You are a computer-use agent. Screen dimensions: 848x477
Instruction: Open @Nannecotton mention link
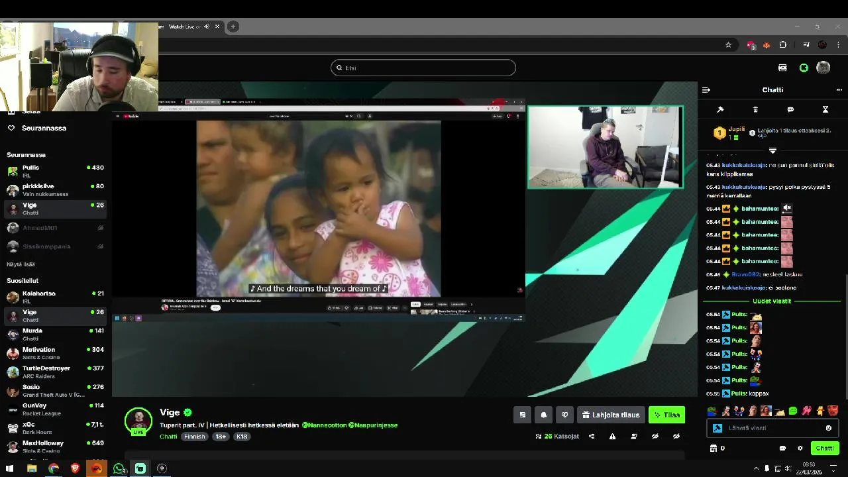pos(324,425)
